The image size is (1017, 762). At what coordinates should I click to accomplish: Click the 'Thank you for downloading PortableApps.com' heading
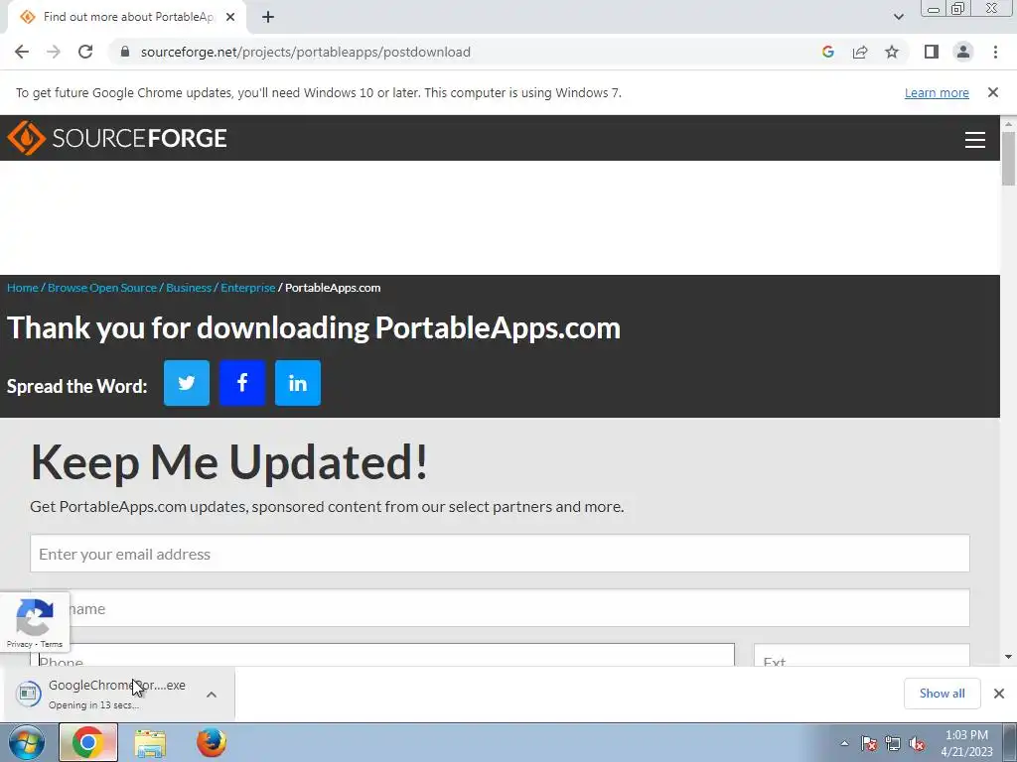(x=314, y=327)
